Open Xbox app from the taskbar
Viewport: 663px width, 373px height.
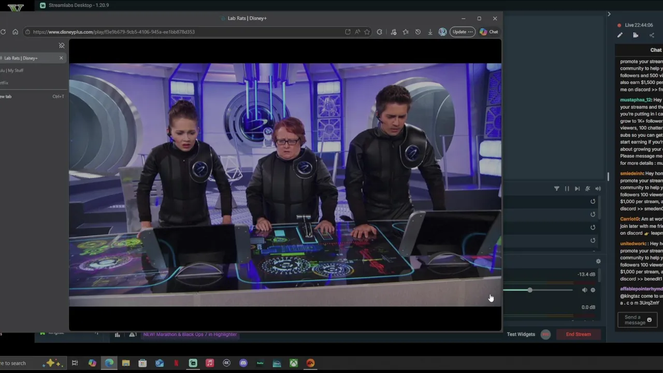(294, 363)
